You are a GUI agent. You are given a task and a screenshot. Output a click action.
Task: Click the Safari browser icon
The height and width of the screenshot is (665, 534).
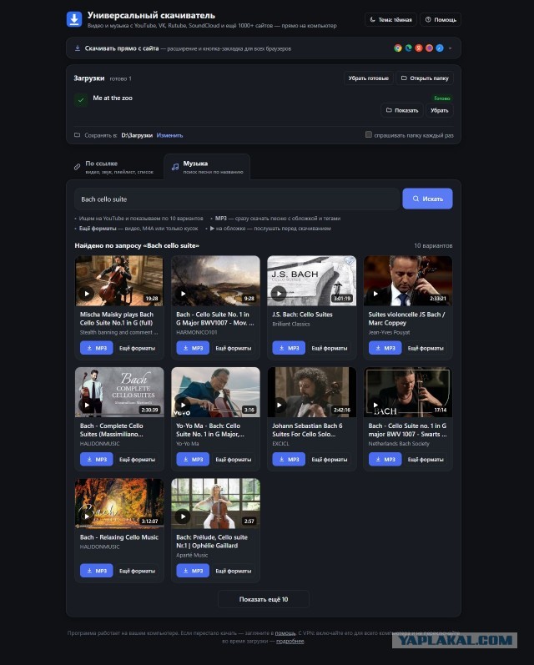pyautogui.click(x=440, y=48)
